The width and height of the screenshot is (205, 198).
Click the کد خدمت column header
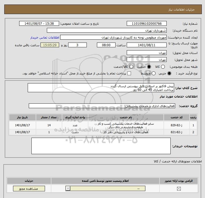pyautogui.click(x=177, y=117)
